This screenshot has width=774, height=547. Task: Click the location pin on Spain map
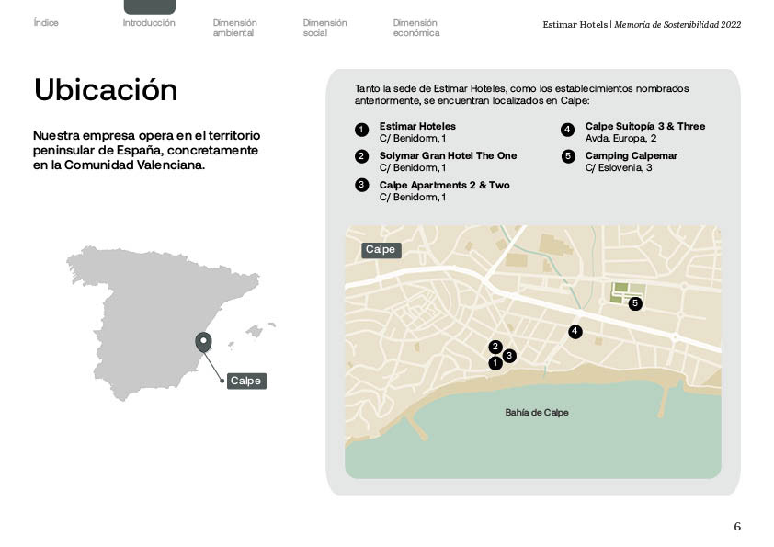click(x=203, y=342)
